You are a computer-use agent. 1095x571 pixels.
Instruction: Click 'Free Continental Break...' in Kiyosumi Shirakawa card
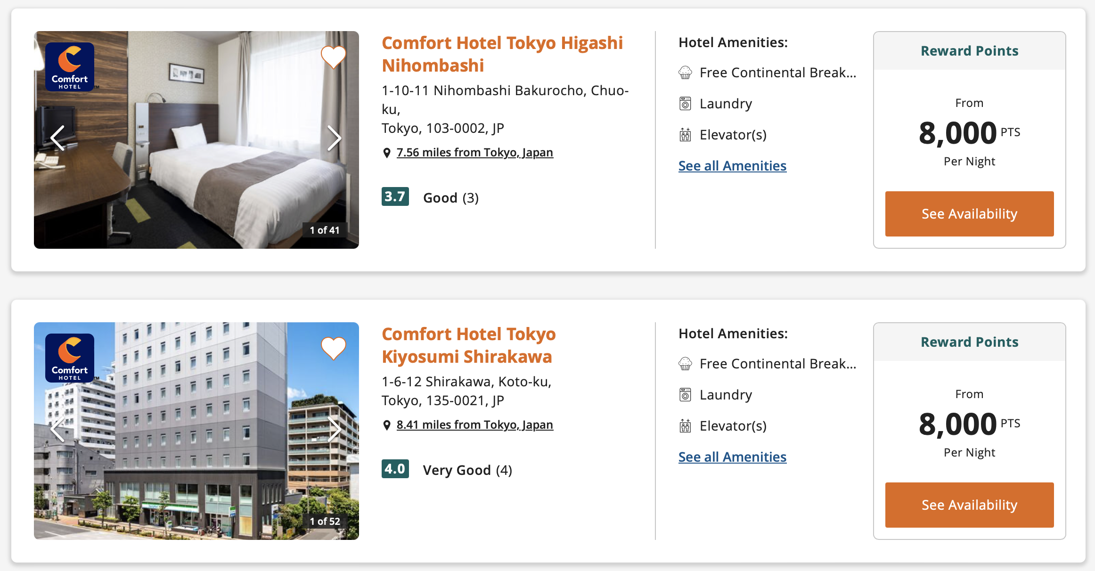[778, 364]
